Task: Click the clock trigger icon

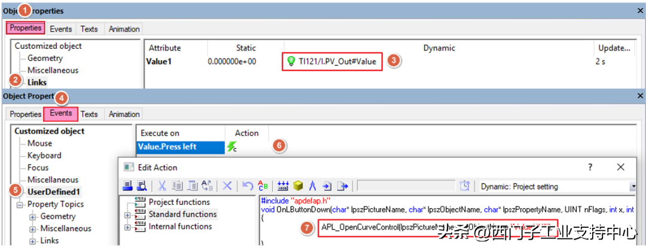Action: pyautogui.click(x=465, y=186)
